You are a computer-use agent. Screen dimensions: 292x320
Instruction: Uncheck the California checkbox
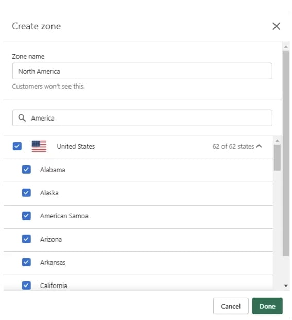(26, 285)
